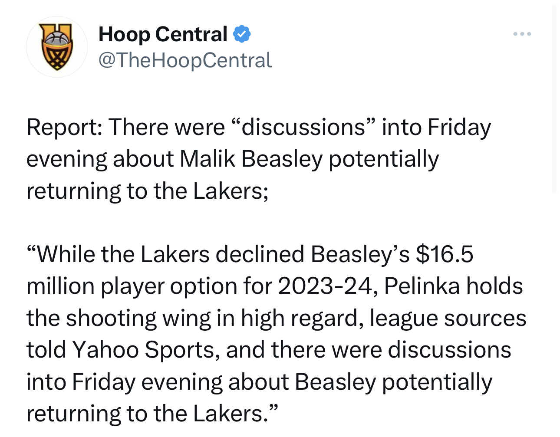The height and width of the screenshot is (437, 560).
Task: Click the word "While" opening the quote
Action: coord(66,254)
